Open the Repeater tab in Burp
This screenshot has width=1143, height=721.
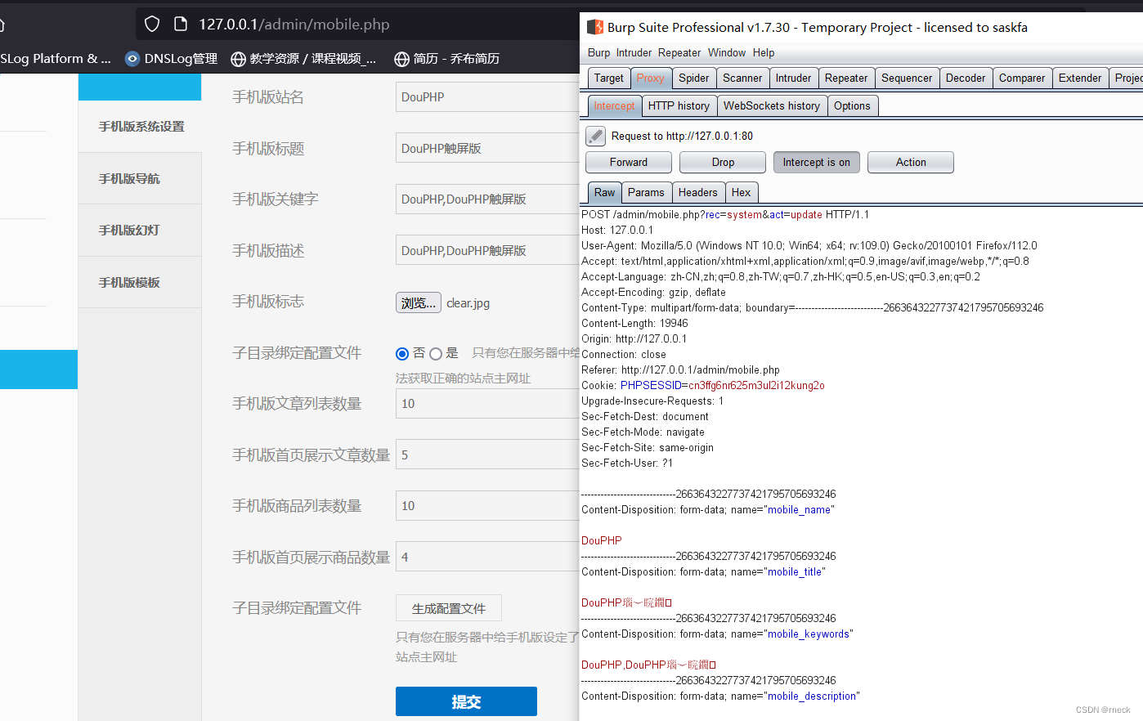click(846, 78)
